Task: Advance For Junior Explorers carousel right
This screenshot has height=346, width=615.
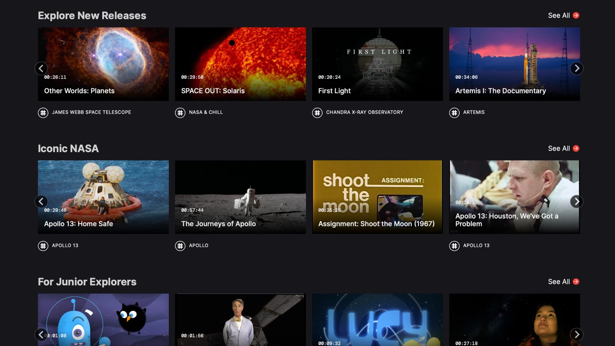Action: click(x=577, y=334)
